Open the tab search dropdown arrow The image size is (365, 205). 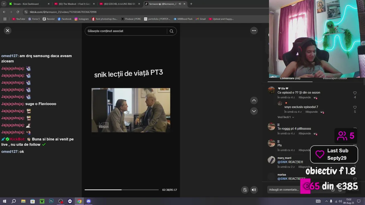click(4, 4)
